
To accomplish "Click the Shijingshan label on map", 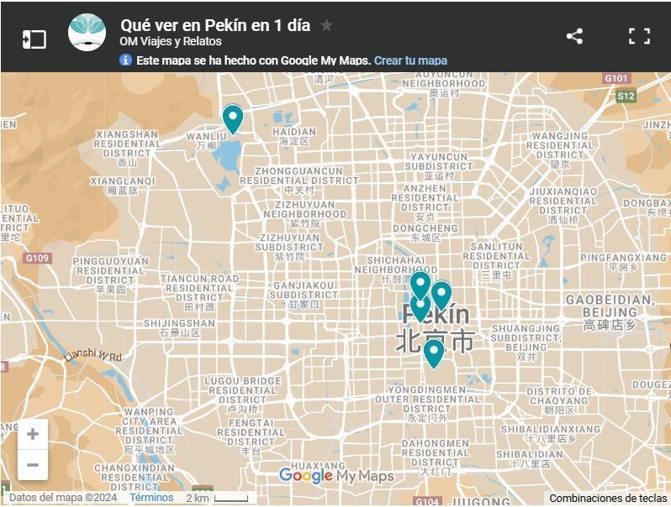I will (179, 327).
